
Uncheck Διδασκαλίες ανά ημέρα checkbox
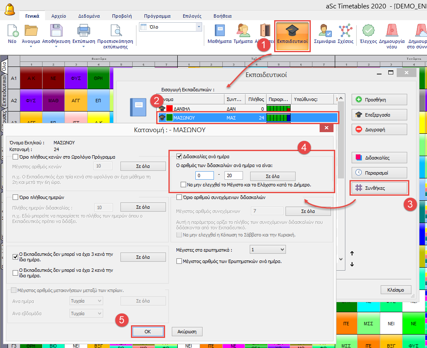179,156
